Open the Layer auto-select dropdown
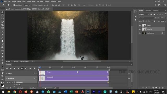The height and width of the screenshot is (94, 167). tap(27, 5)
